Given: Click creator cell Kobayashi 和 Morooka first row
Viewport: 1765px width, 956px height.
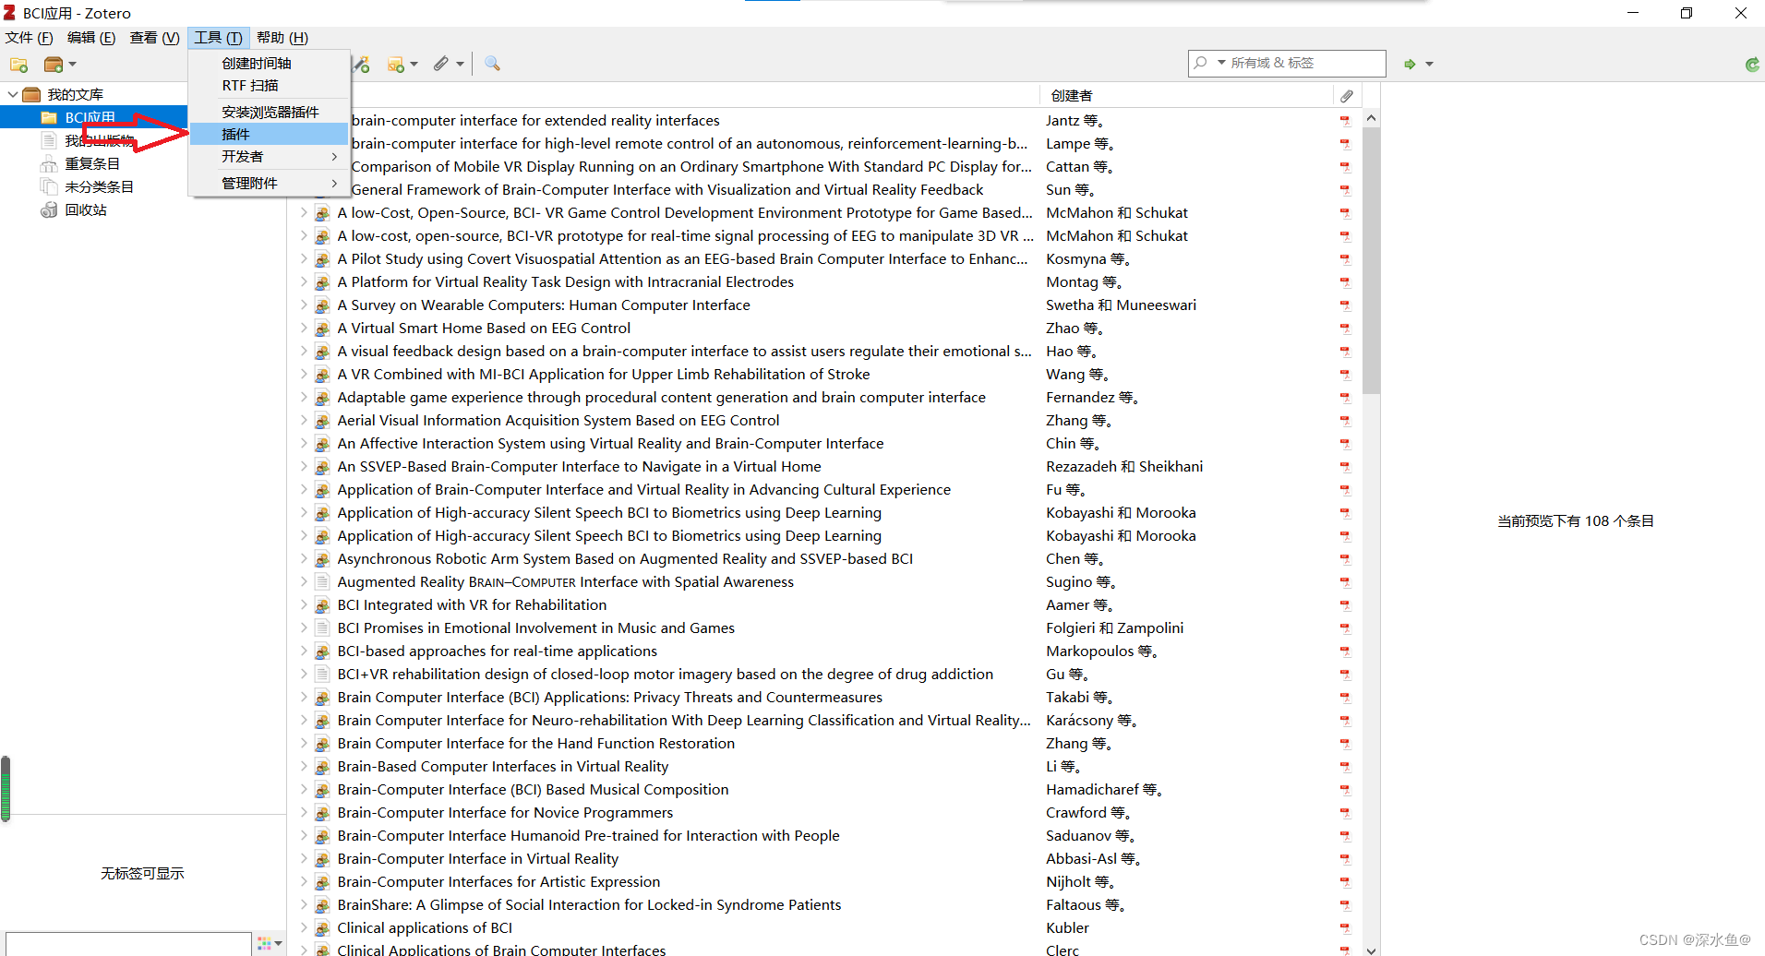Looking at the screenshot, I should point(1121,513).
